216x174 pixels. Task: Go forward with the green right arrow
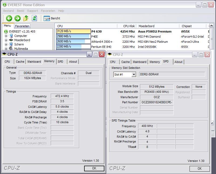[x=18, y=18]
